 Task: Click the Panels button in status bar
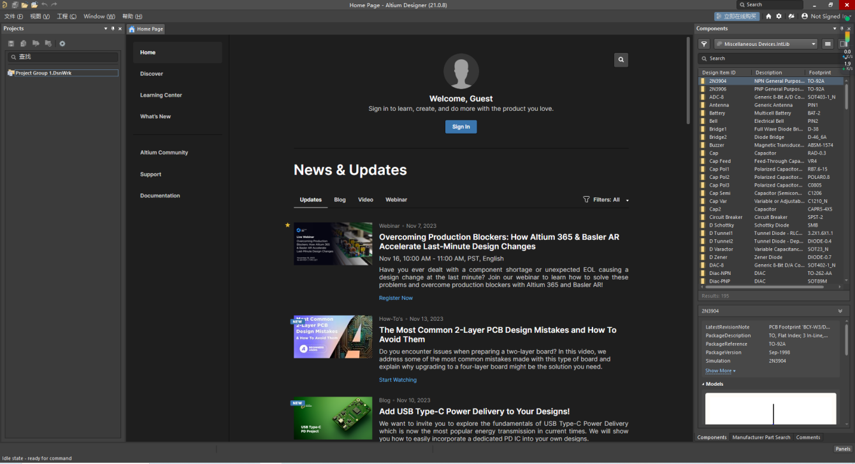(843, 449)
